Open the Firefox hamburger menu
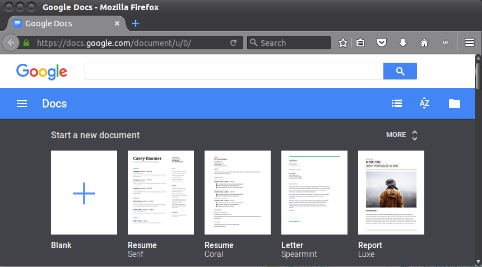The height and width of the screenshot is (267, 482). tap(470, 43)
